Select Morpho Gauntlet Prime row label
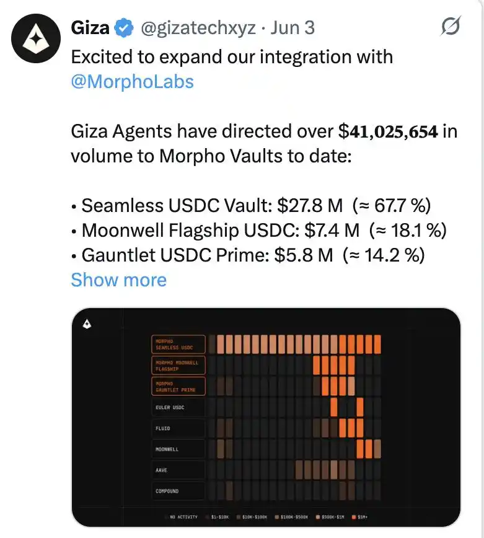This screenshot has height=538, width=484. point(178,386)
